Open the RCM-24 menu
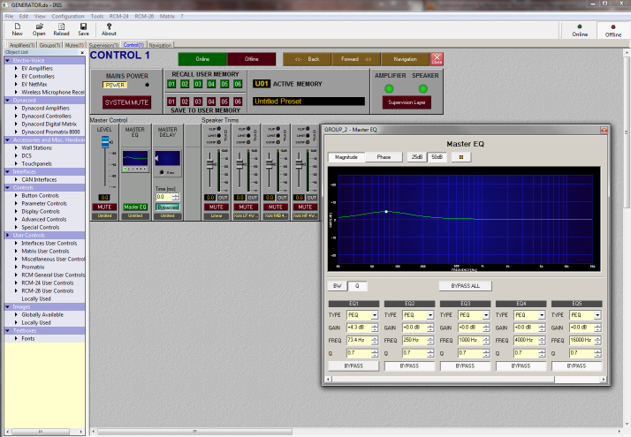Image resolution: width=631 pixels, height=437 pixels. [x=118, y=17]
